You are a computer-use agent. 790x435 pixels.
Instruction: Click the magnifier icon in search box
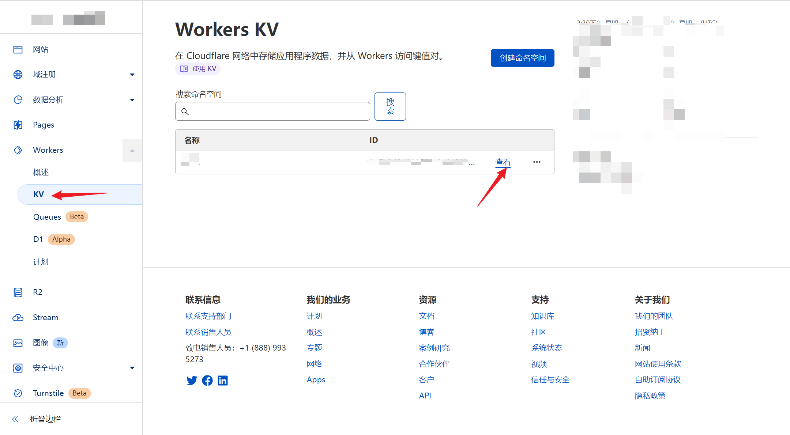185,111
